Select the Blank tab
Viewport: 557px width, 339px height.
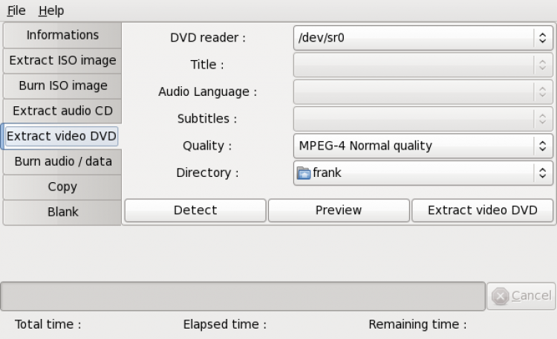(62, 212)
